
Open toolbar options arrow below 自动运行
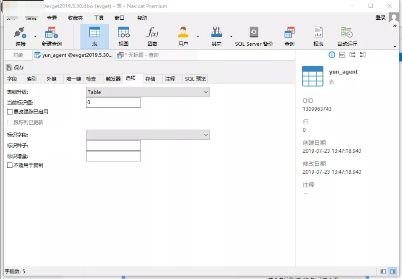click(395, 47)
